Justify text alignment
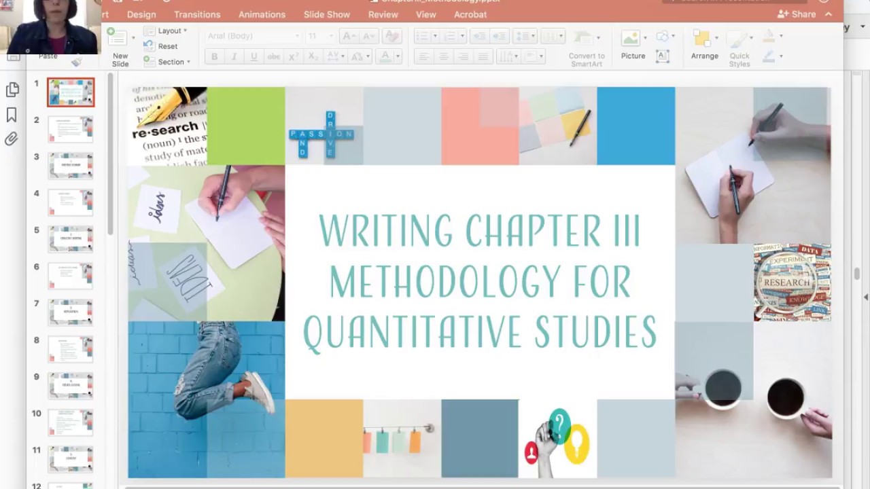The image size is (870, 489). click(x=483, y=57)
